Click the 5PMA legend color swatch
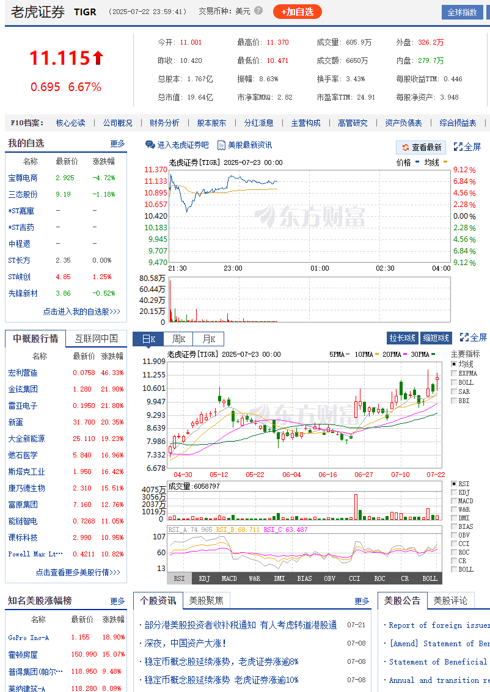The height and width of the screenshot is (692, 490). [348, 354]
